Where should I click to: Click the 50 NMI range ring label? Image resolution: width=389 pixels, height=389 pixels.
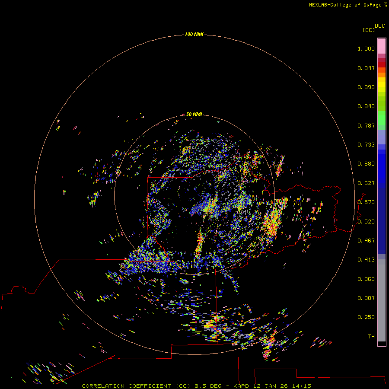pos(194,114)
